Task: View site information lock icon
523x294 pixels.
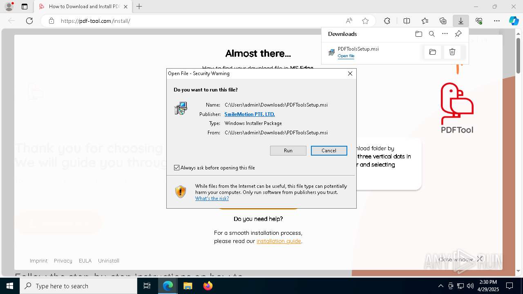Action: [x=51, y=21]
